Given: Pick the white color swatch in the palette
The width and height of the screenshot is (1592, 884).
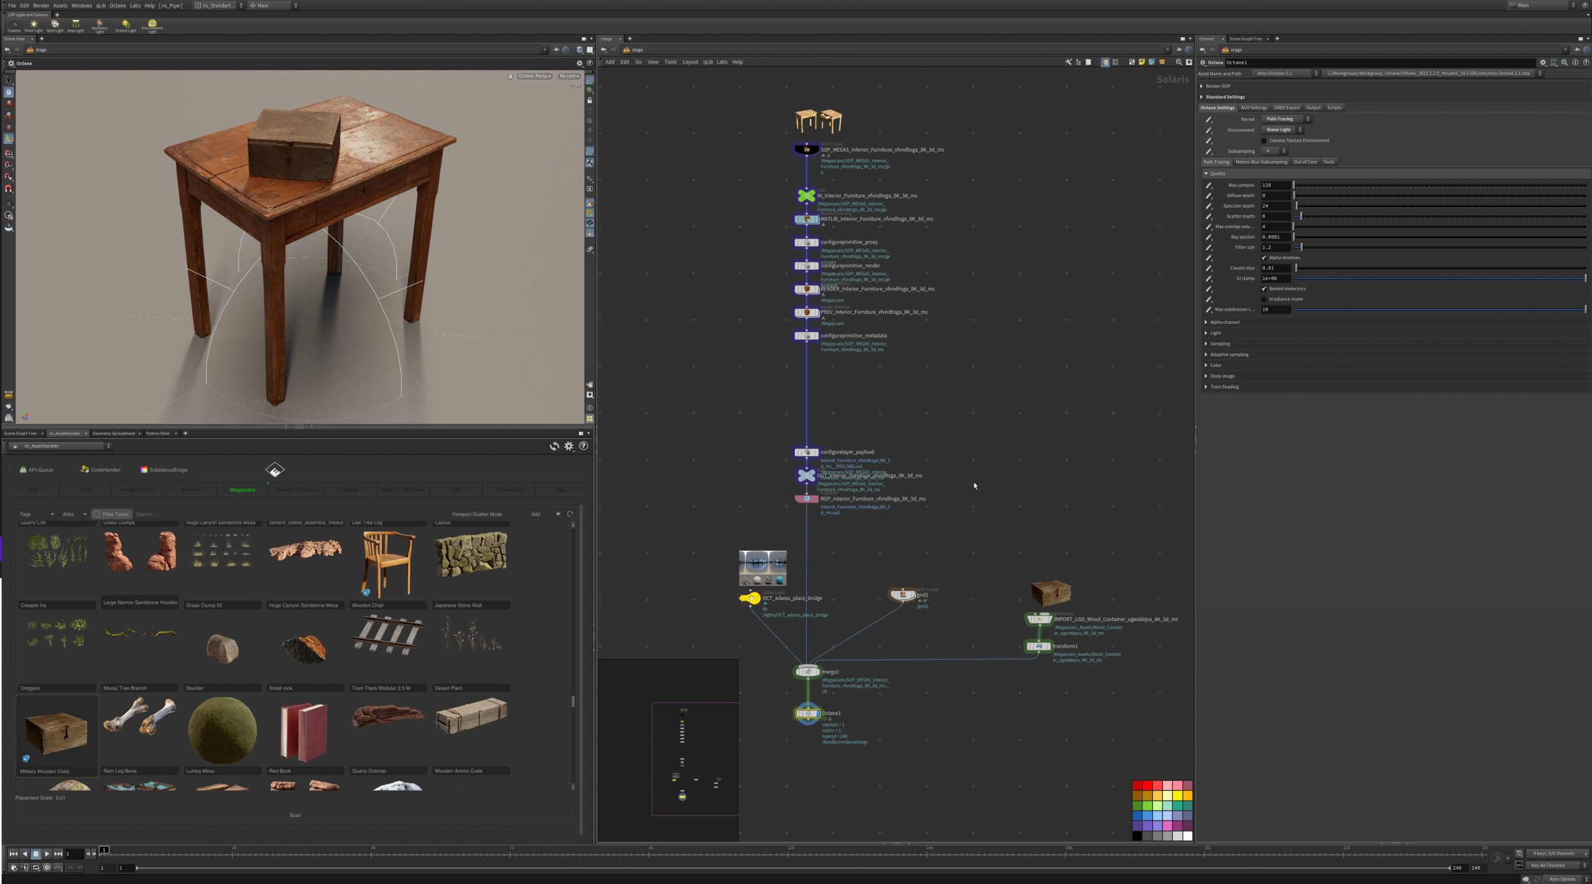Looking at the screenshot, I should point(1187,836).
